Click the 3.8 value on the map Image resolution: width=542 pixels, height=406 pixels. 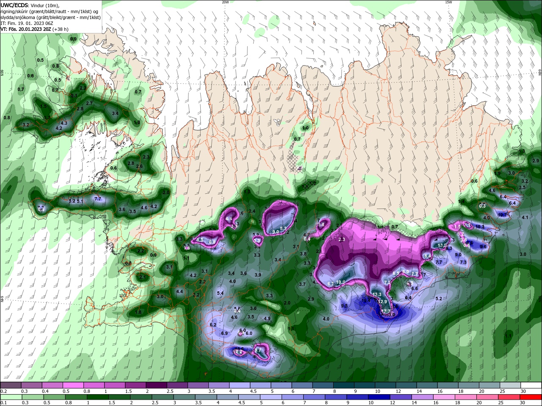(x=303, y=254)
